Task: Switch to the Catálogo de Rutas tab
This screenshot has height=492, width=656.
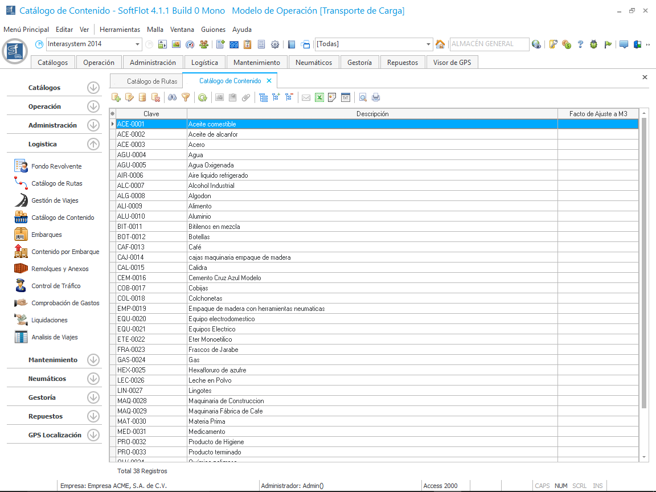Action: 151,81
